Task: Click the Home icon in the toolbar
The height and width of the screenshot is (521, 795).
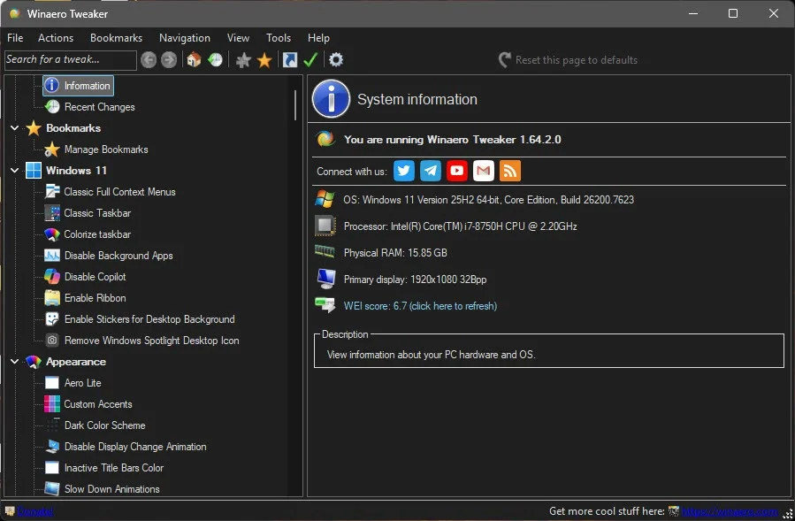Action: click(x=194, y=60)
